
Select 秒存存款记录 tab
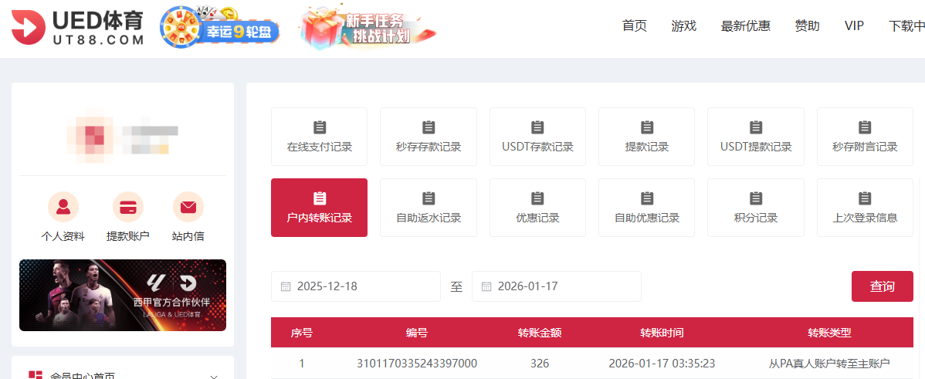pyautogui.click(x=429, y=137)
